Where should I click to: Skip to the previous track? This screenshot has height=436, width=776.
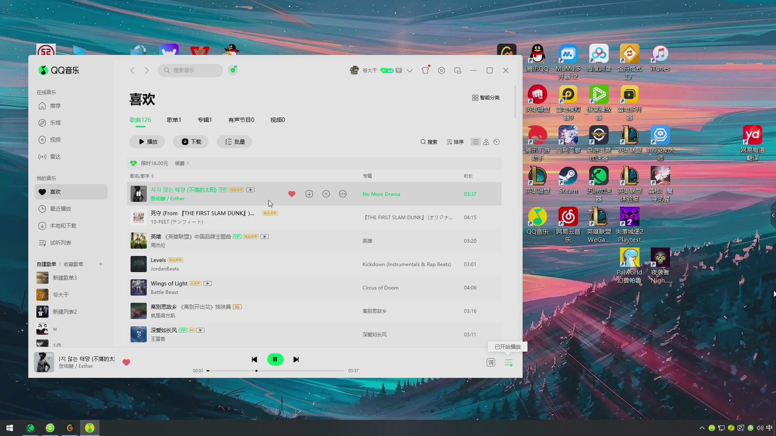[x=254, y=359]
